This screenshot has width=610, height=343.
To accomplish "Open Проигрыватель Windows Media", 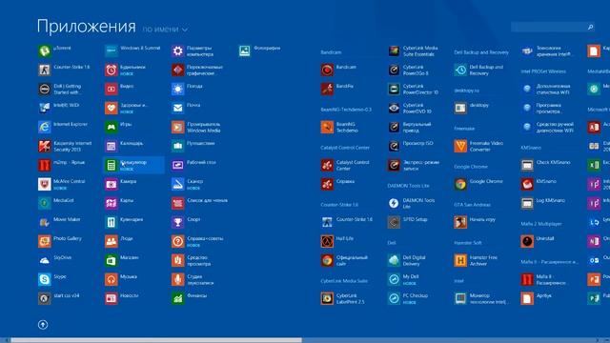I will coord(196,127).
